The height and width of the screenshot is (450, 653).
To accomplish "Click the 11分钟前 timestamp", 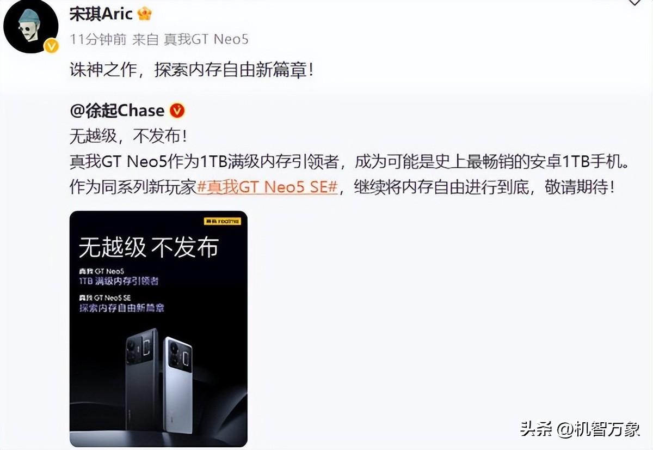I will tap(98, 40).
